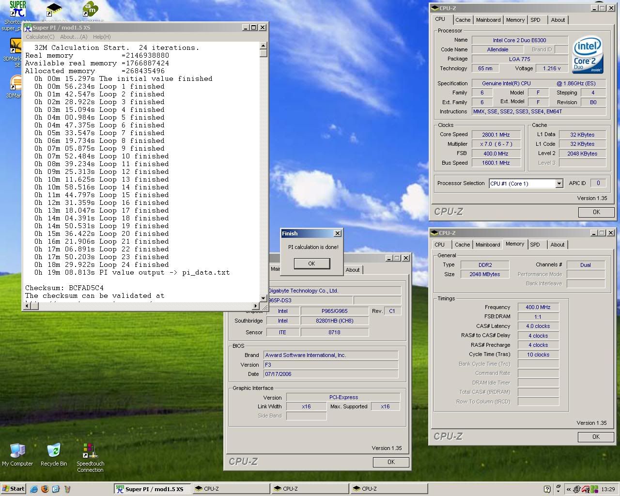620x496 pixels.
Task: Close the Finish dialog
Action: coord(338,233)
